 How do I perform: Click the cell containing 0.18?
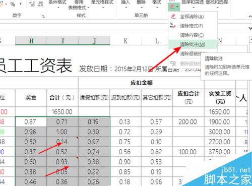[x=125, y=182]
